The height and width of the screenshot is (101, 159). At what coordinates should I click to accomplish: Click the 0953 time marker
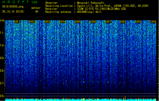coord(47,22)
